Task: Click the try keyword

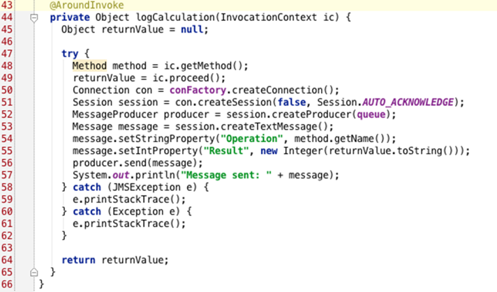Action: [x=71, y=53]
